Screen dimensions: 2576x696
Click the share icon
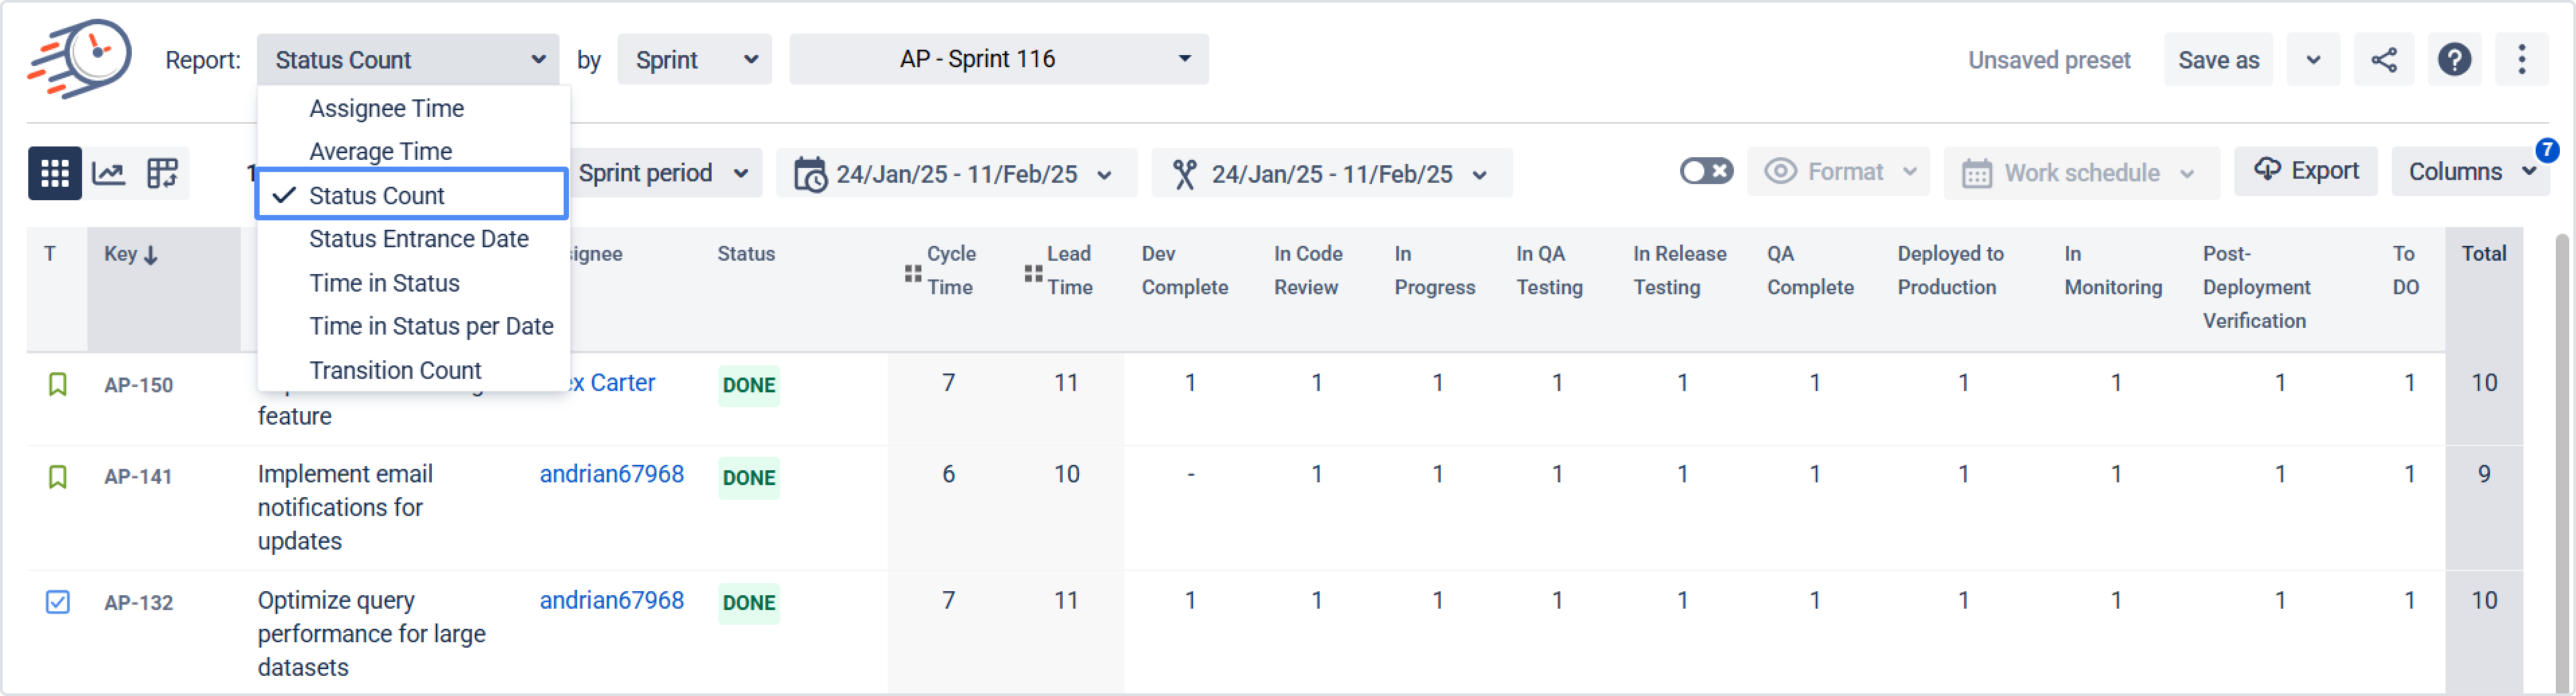pyautogui.click(x=2383, y=60)
